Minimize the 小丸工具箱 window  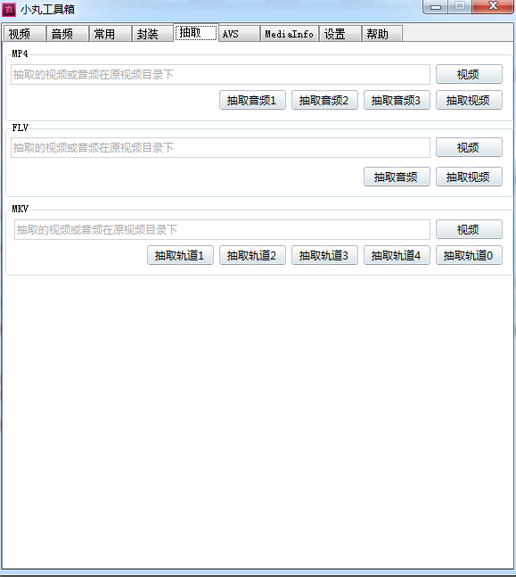436,6
